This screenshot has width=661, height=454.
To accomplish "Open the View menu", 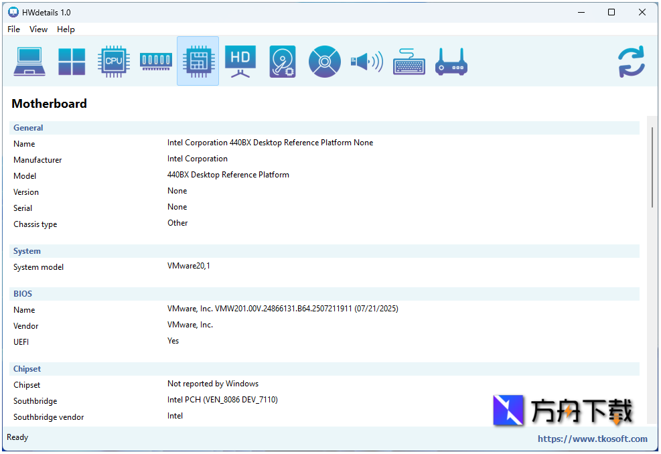I will point(38,29).
